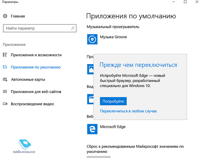The image size is (202, 158).
Task: Click the video playback camera icon
Action: coord(5,104)
